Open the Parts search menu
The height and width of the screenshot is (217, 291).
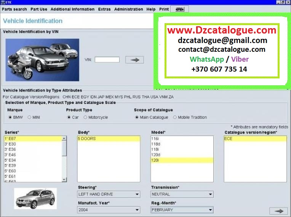point(14,9)
